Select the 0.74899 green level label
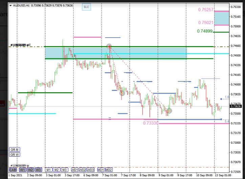Image resolution: width=245 pixels, height=179 pixels. click(x=205, y=31)
